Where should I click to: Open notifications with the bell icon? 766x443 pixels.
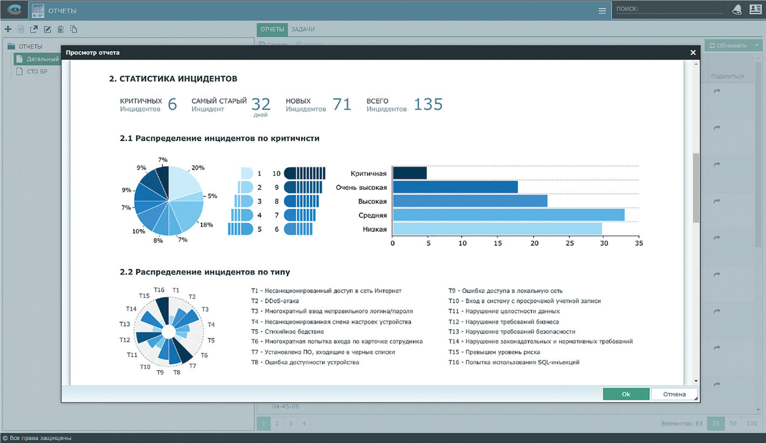[x=736, y=10]
